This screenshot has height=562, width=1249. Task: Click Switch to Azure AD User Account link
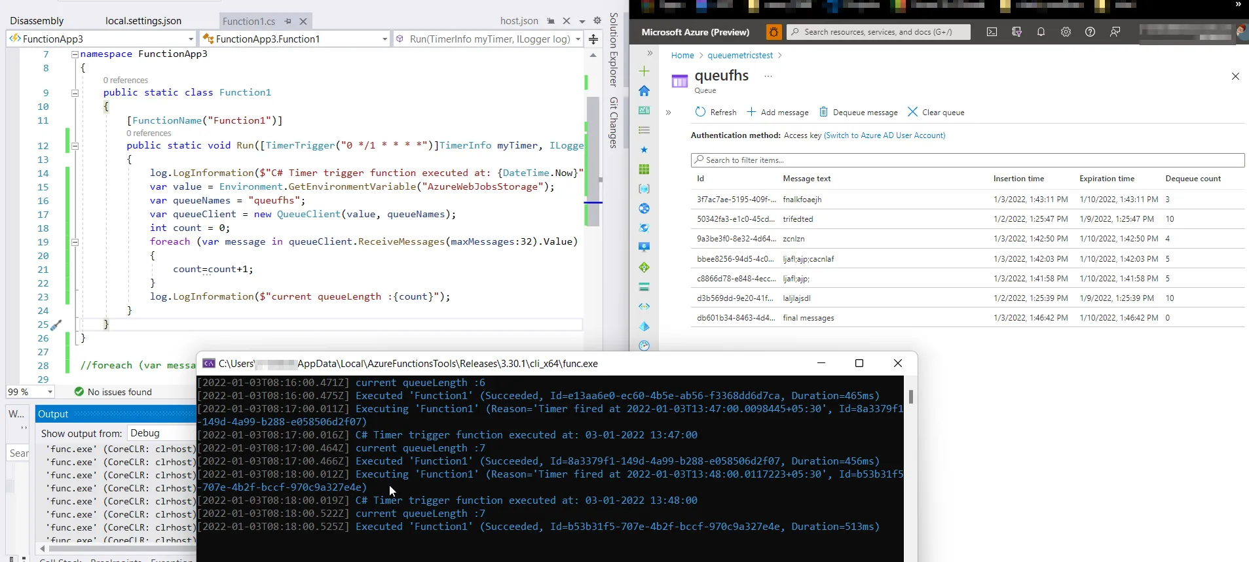click(884, 135)
